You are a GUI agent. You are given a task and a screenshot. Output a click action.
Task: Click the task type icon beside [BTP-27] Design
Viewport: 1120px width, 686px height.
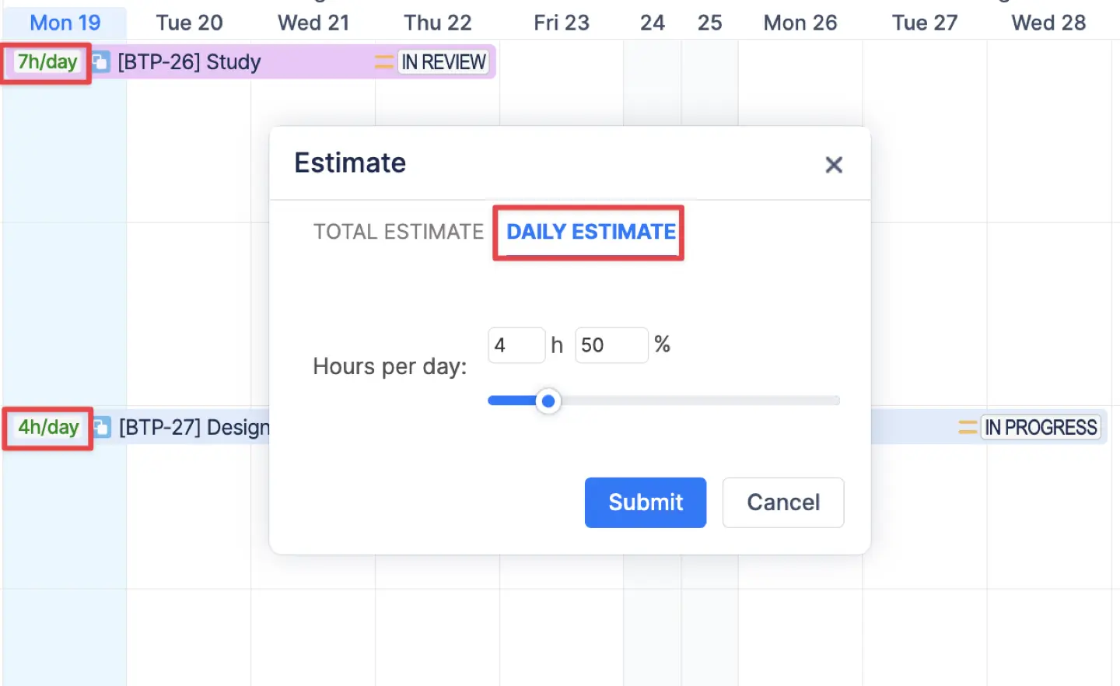(x=102, y=427)
